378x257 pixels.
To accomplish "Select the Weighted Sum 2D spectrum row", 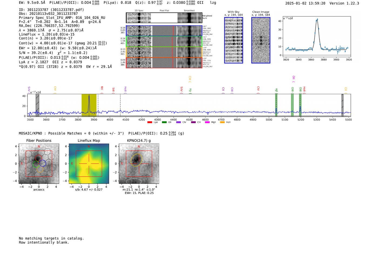I will point(164,18).
